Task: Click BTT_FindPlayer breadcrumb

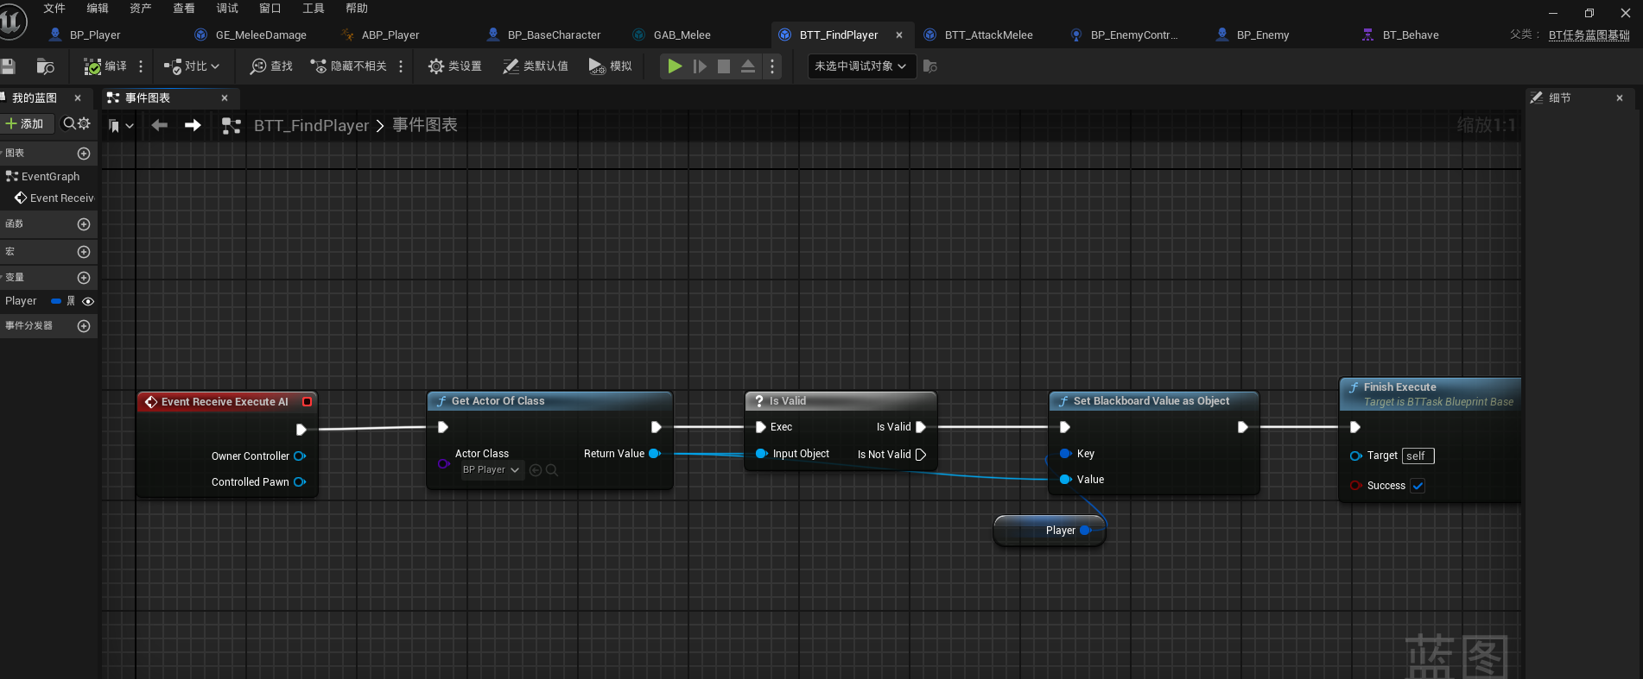Action: click(311, 126)
